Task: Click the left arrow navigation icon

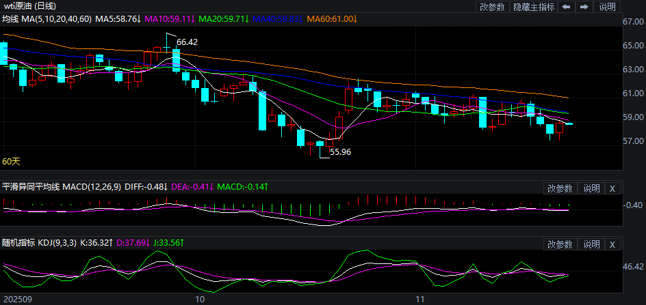Action: 566,7
